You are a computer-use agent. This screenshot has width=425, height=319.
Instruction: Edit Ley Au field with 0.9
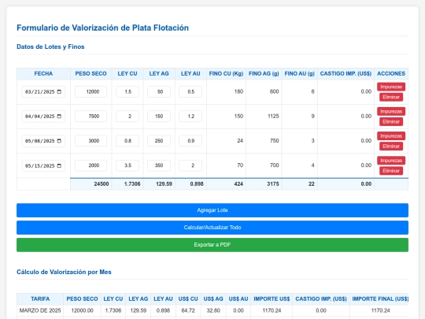pyautogui.click(x=190, y=141)
